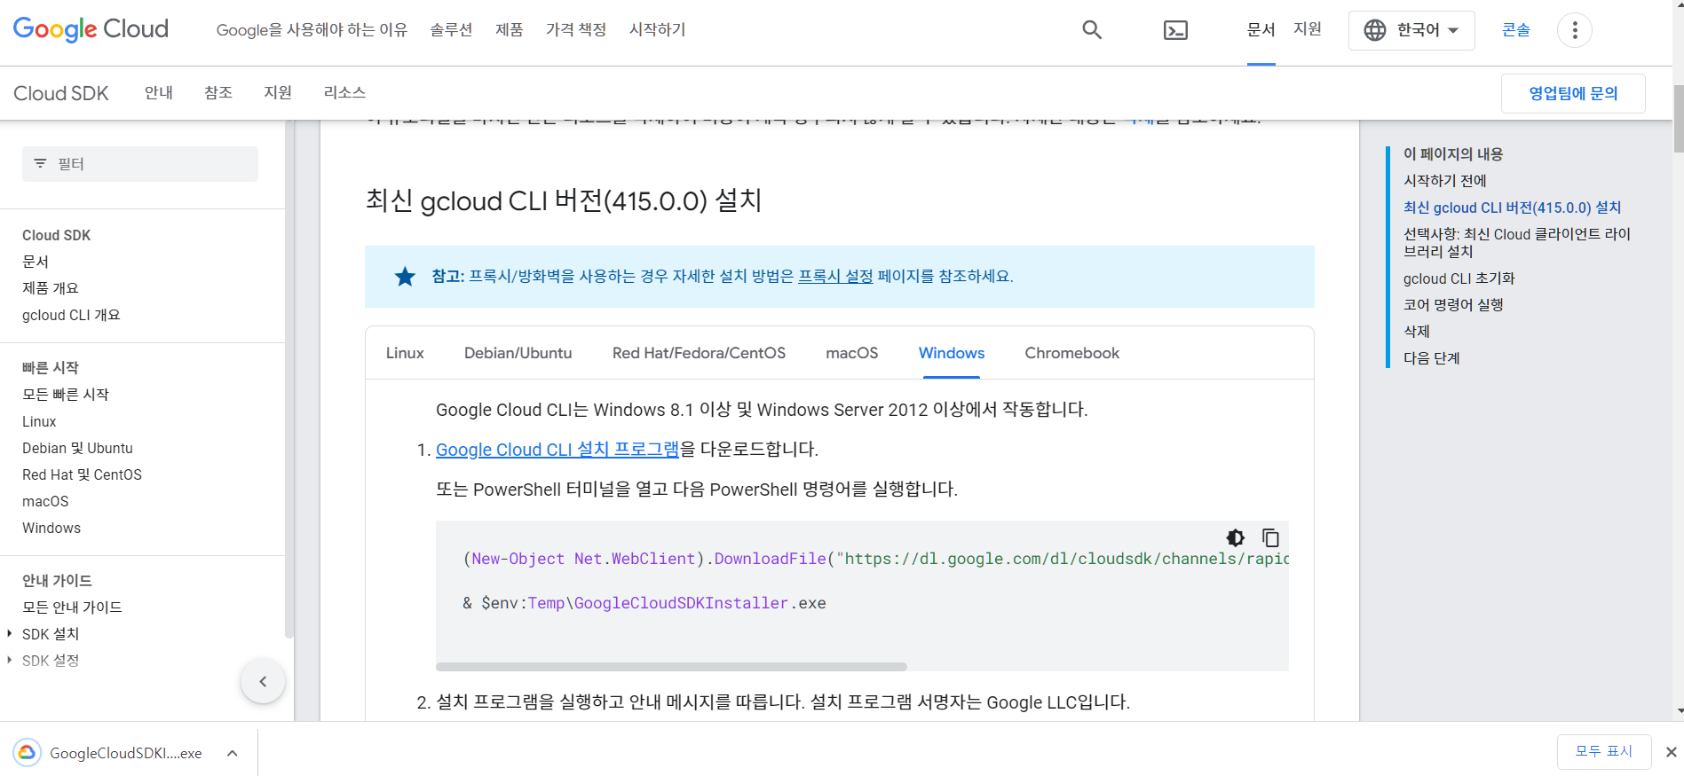Click the left sidebar vertical scrollbar
The image size is (1684, 776).
(289, 380)
